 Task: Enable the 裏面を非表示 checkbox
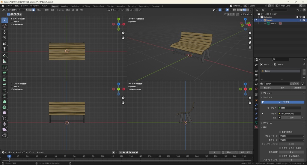(x=280, y=132)
